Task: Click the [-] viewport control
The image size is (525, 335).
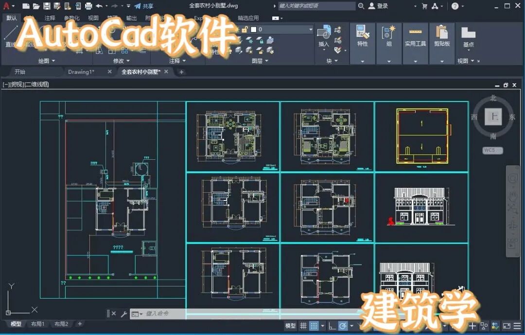Action: (x=6, y=84)
